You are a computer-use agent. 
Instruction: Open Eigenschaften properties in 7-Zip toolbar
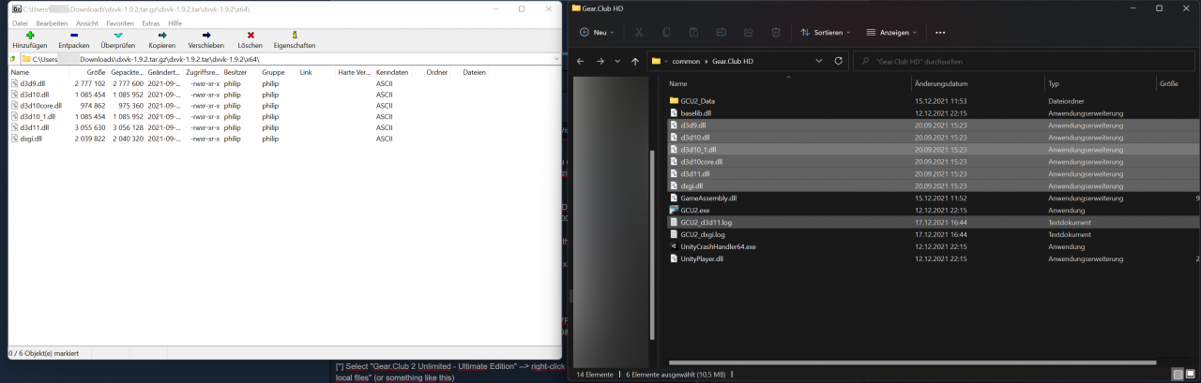294,37
